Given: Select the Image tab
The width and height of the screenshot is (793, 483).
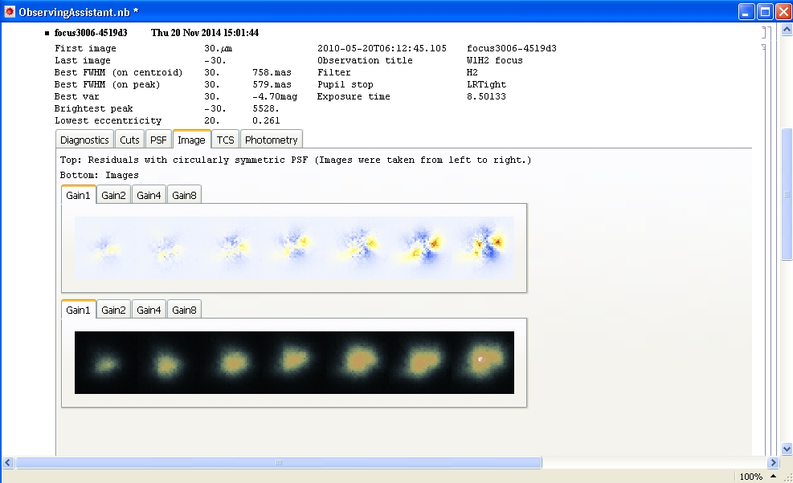Looking at the screenshot, I should [x=191, y=140].
